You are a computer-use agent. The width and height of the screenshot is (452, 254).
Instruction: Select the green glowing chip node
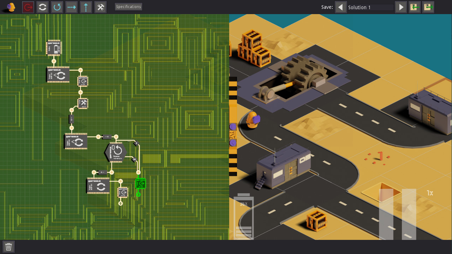point(140,183)
